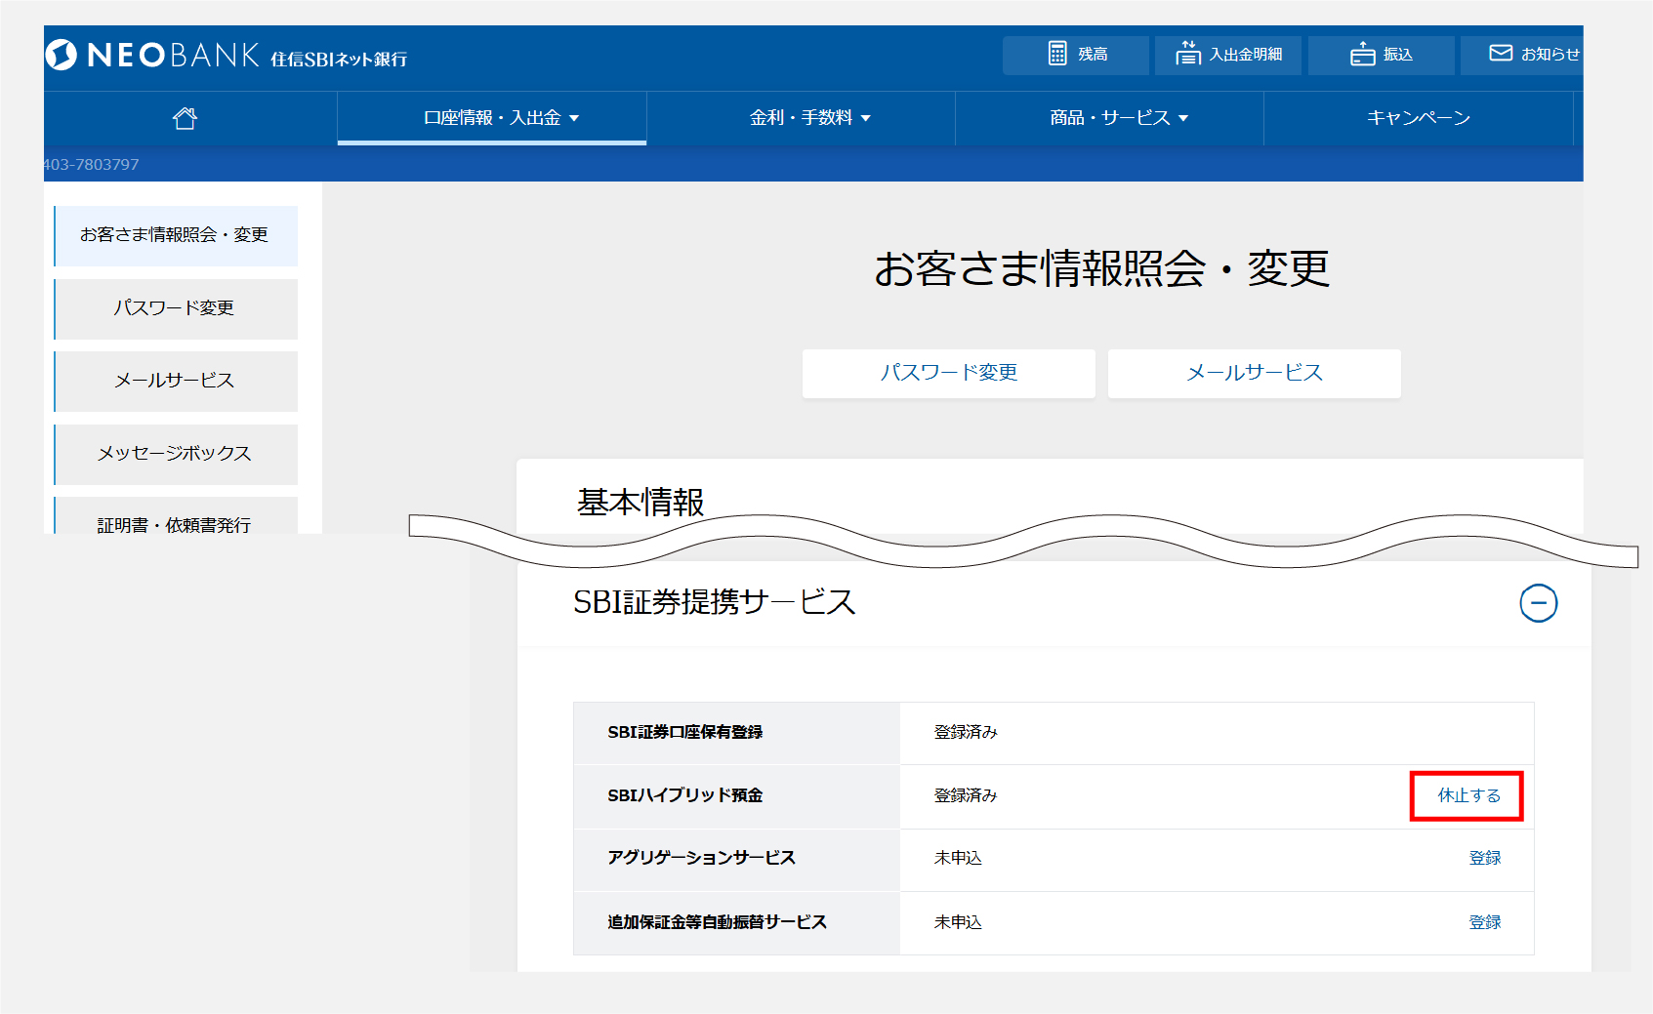This screenshot has width=1653, height=1014.
Task: Click the メールサービス button under title
Action: (1254, 373)
